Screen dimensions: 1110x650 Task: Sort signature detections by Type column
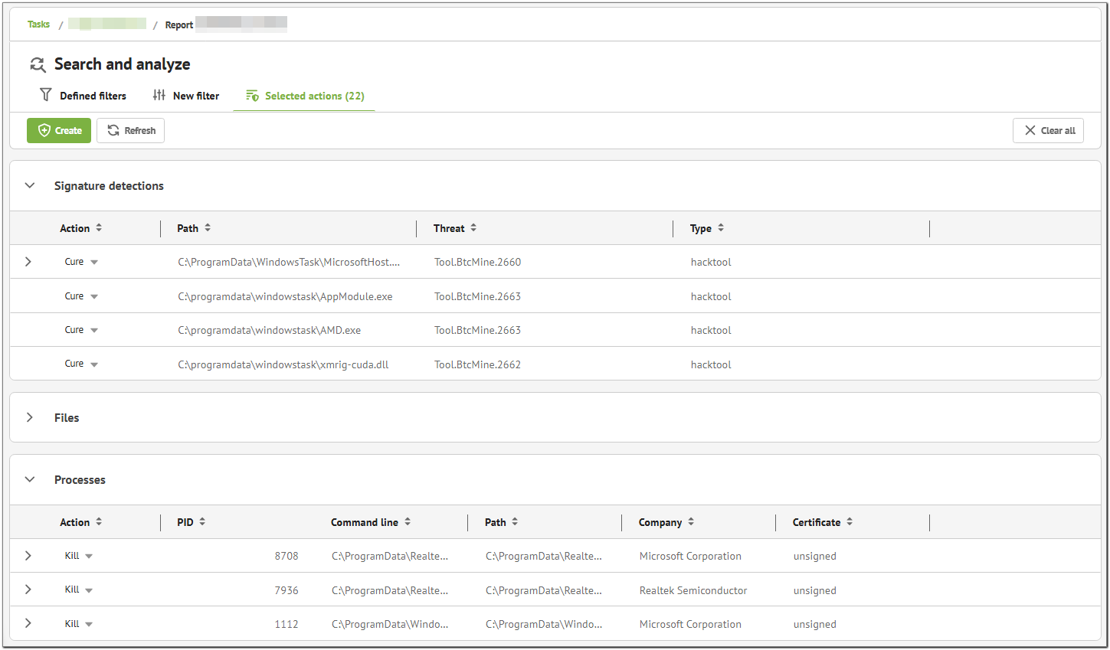point(721,228)
